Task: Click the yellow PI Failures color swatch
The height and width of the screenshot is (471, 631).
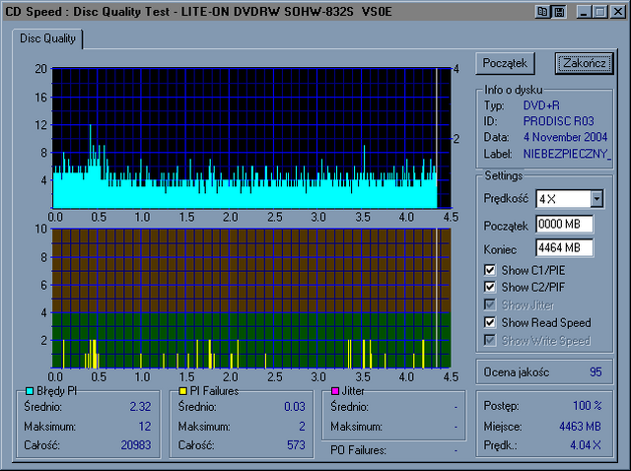Action: tap(182, 391)
